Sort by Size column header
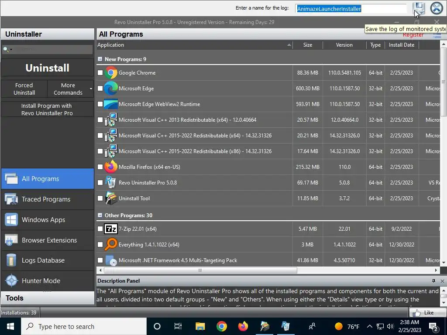 pyautogui.click(x=308, y=45)
